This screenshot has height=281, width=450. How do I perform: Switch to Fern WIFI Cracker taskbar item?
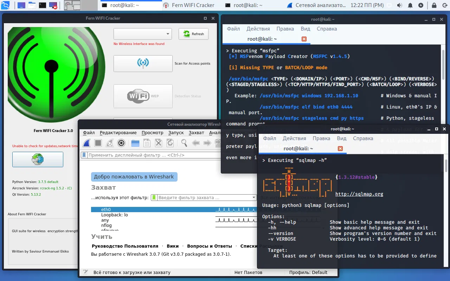[x=189, y=5]
